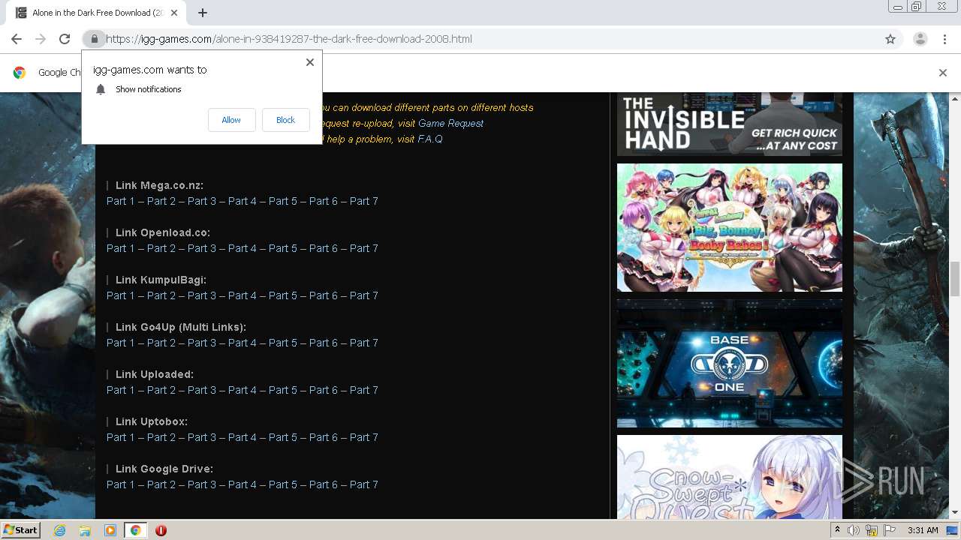Open the F.A.Q link

(430, 139)
